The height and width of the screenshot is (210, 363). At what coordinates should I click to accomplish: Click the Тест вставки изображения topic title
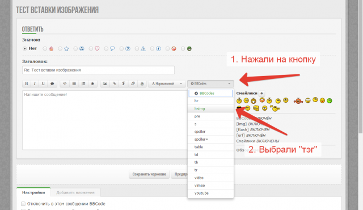tap(57, 10)
